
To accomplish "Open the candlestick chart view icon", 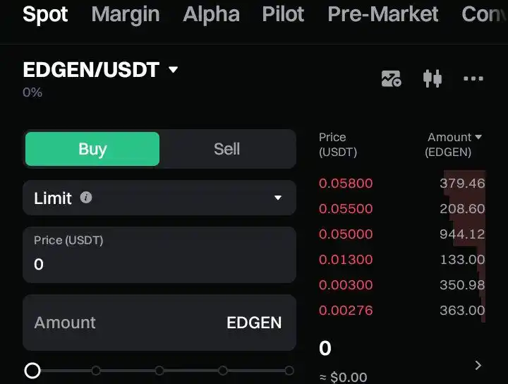I will [x=433, y=79].
